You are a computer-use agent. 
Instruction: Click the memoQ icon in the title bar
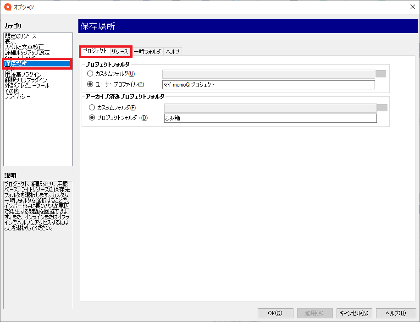pyautogui.click(x=7, y=7)
